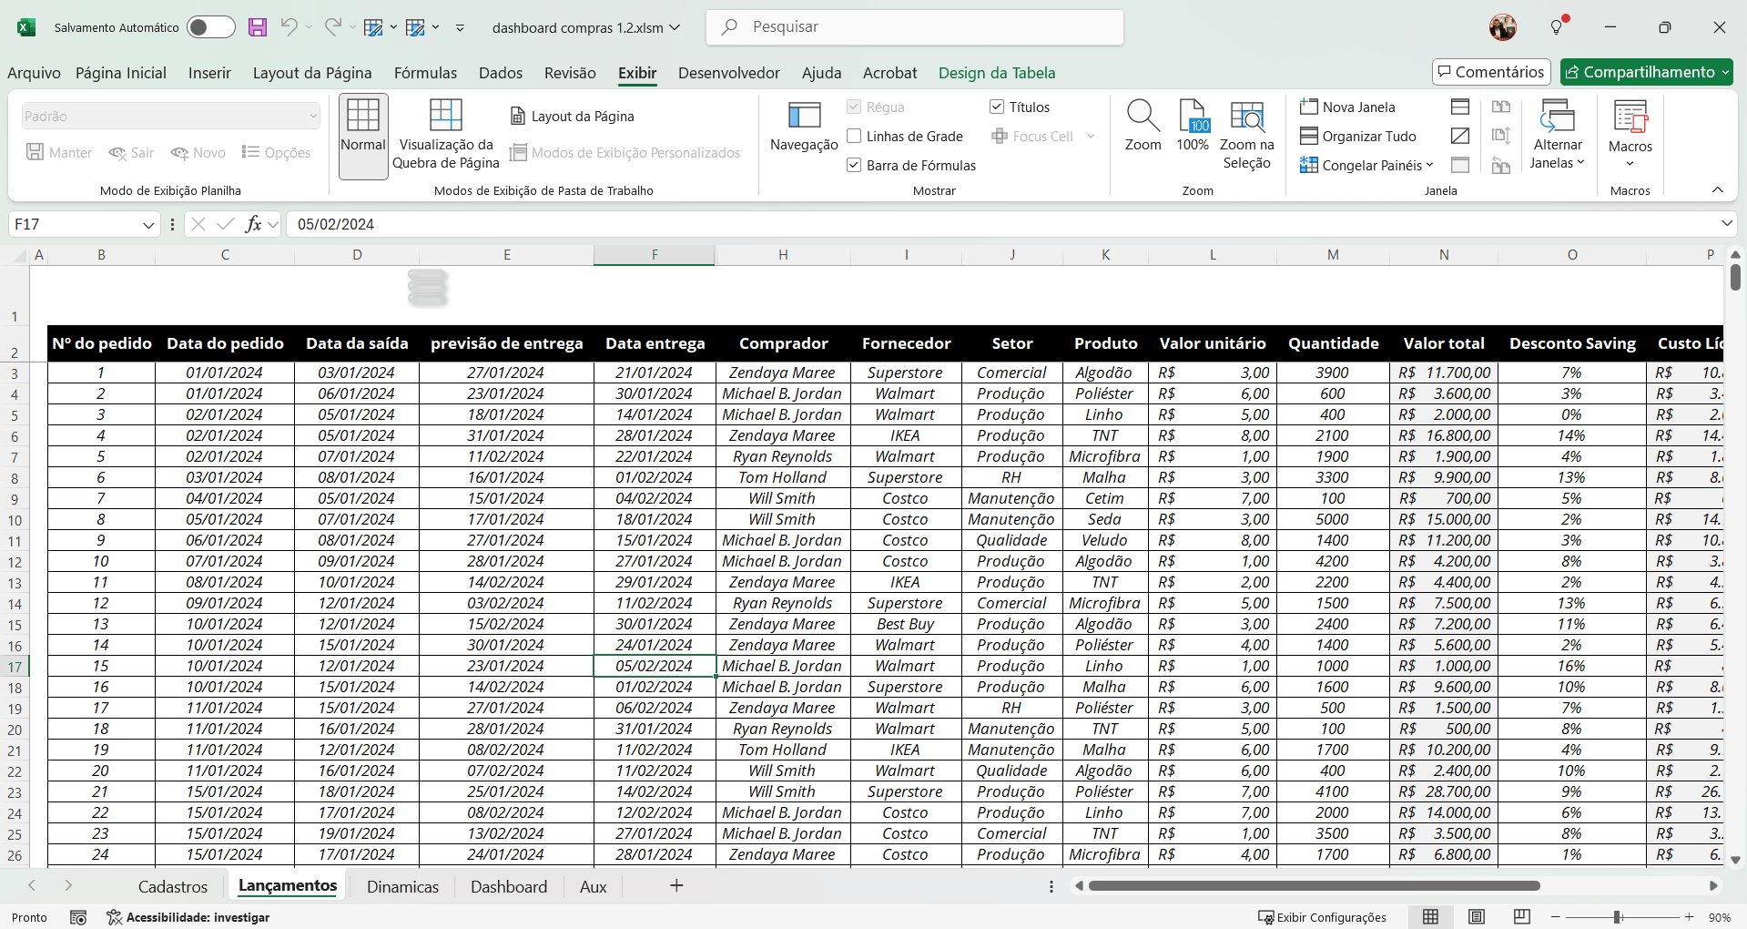Screen dimensions: 1747x929
Task: Click Exibir Configurações in status bar
Action: [1322, 917]
